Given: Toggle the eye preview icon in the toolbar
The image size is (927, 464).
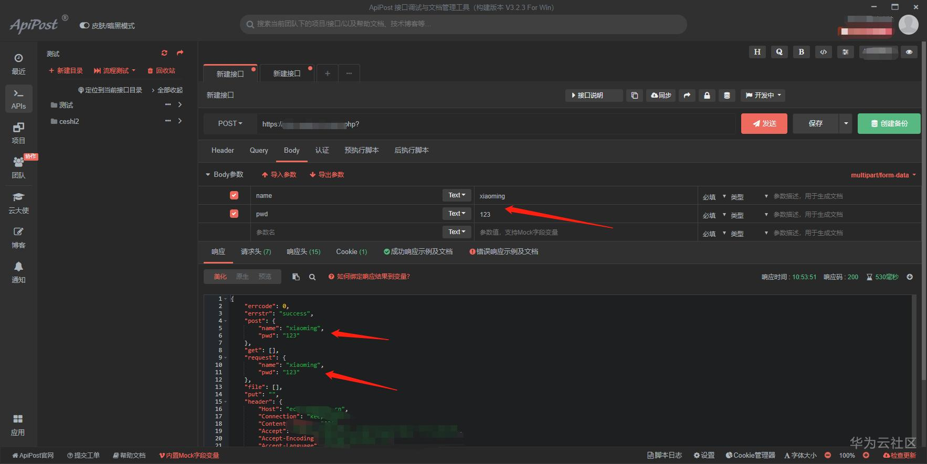Looking at the screenshot, I should coord(909,52).
